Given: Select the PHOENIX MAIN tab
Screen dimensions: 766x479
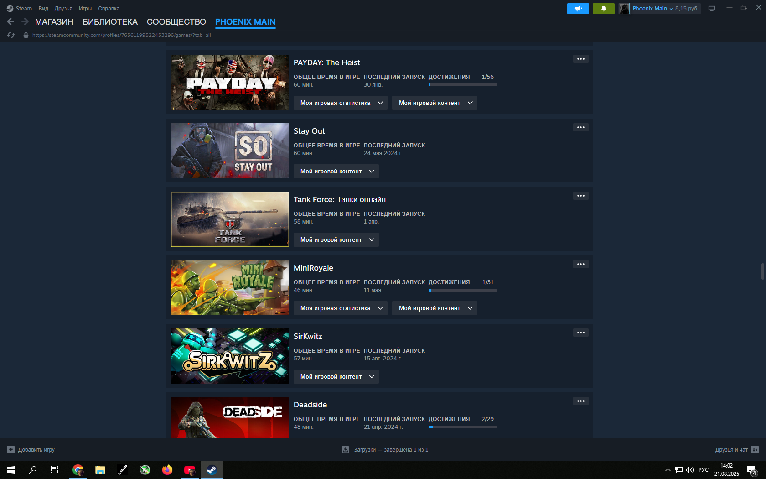Looking at the screenshot, I should (x=245, y=22).
